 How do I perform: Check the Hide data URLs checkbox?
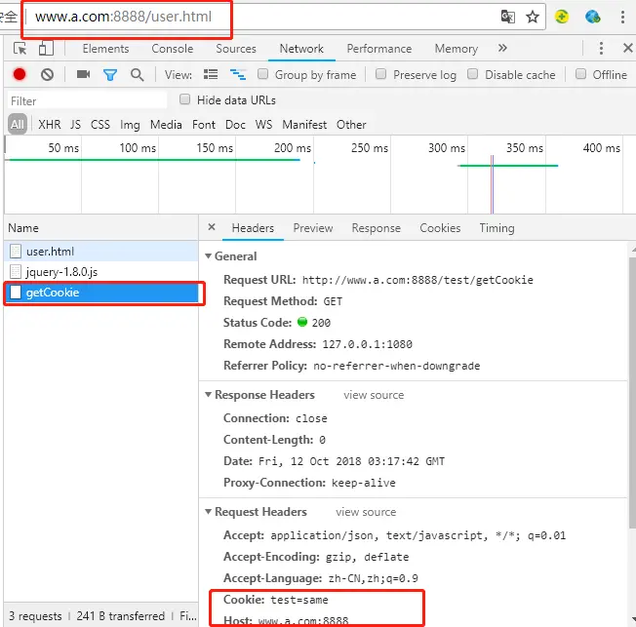pyautogui.click(x=185, y=99)
